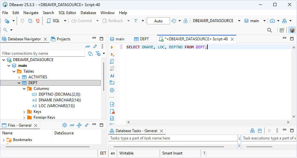Click the red Invalidate connection icon
297x158 pixels.
click(x=38, y=21)
